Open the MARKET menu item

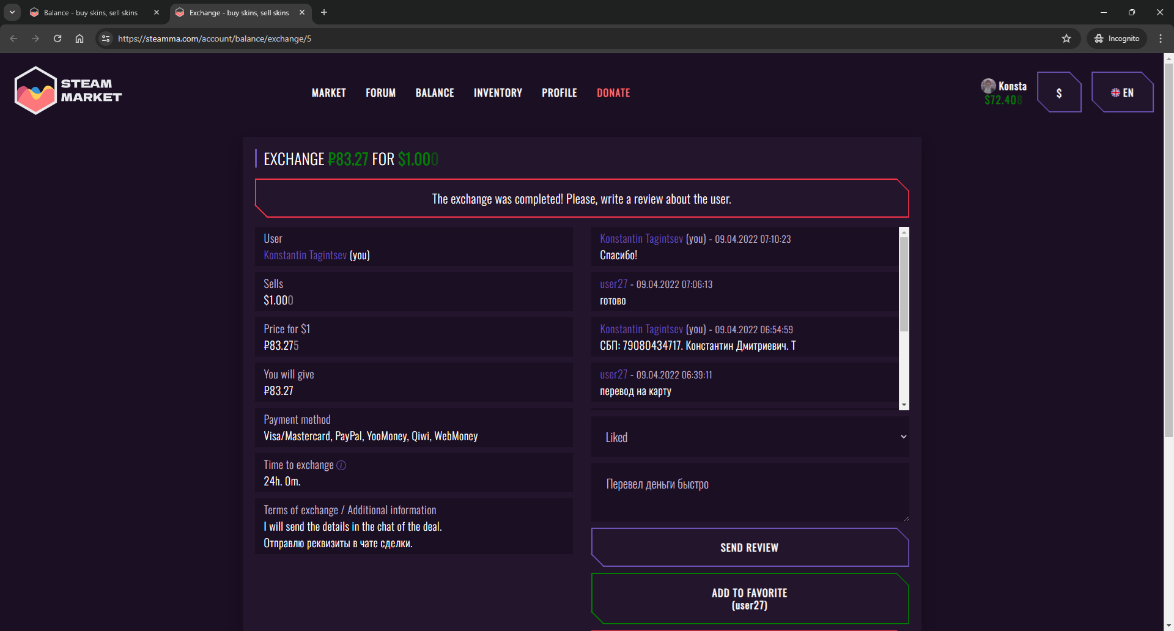tap(328, 93)
